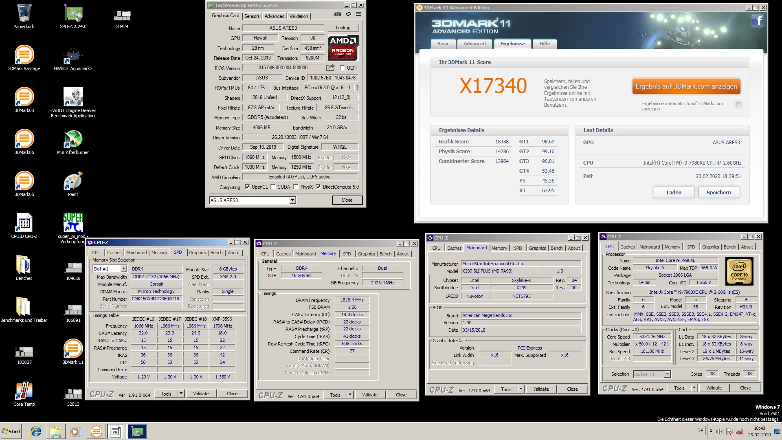
Task: Open the Benches folder on the desktop
Action: [x=24, y=268]
